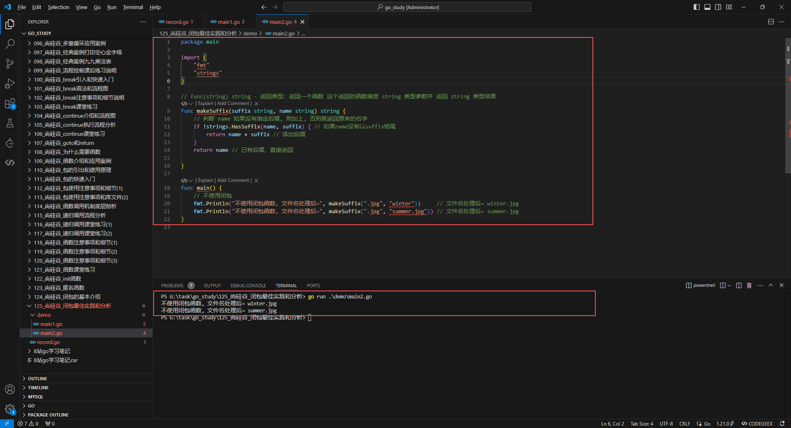Split the terminal panel
The width and height of the screenshot is (791, 428).
[x=739, y=285]
